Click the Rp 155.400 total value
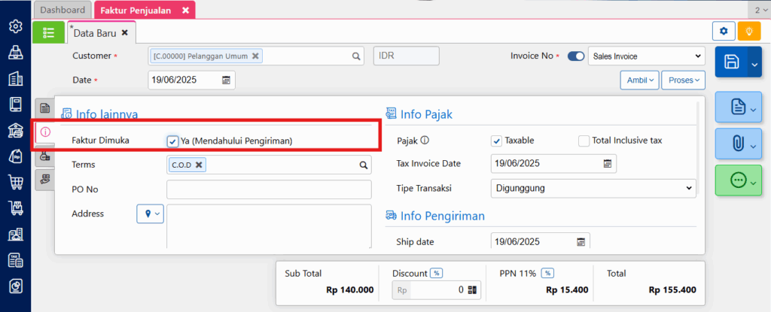771x312 pixels. 672,290
